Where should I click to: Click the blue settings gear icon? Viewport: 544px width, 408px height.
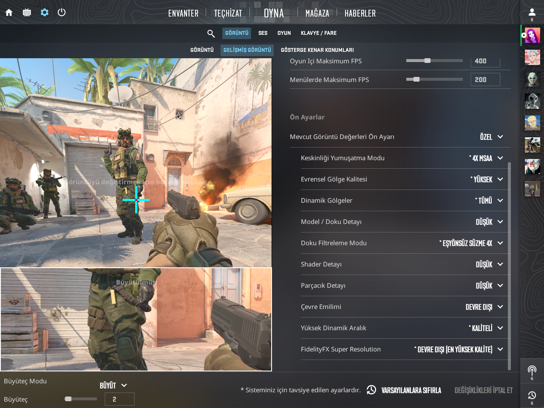45,12
